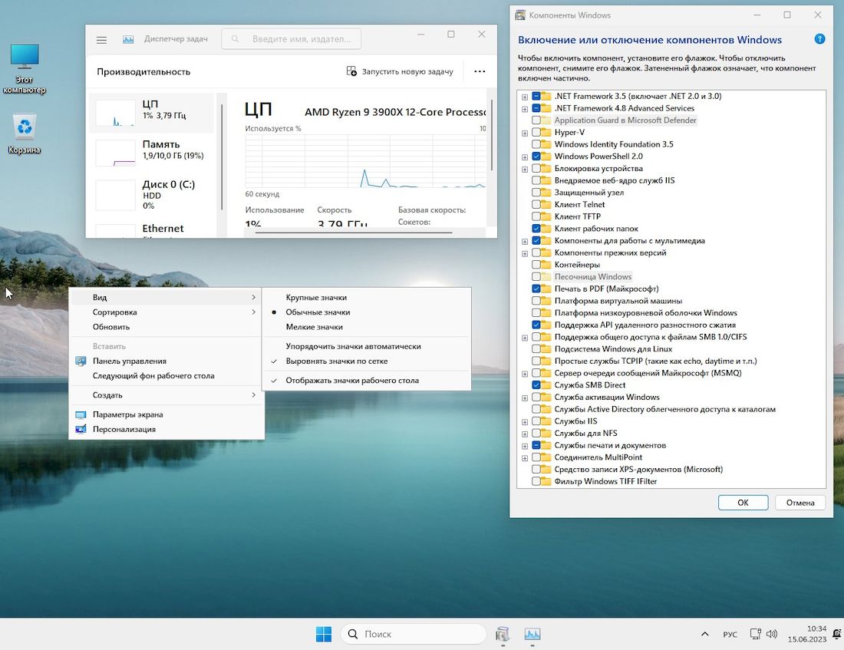The height and width of the screenshot is (650, 844).
Task: Click the three-dots more options button
Action: [480, 71]
